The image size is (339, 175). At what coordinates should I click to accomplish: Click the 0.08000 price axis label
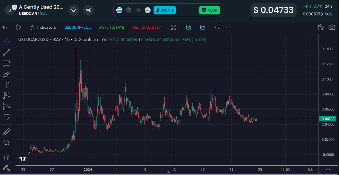coord(328,94)
